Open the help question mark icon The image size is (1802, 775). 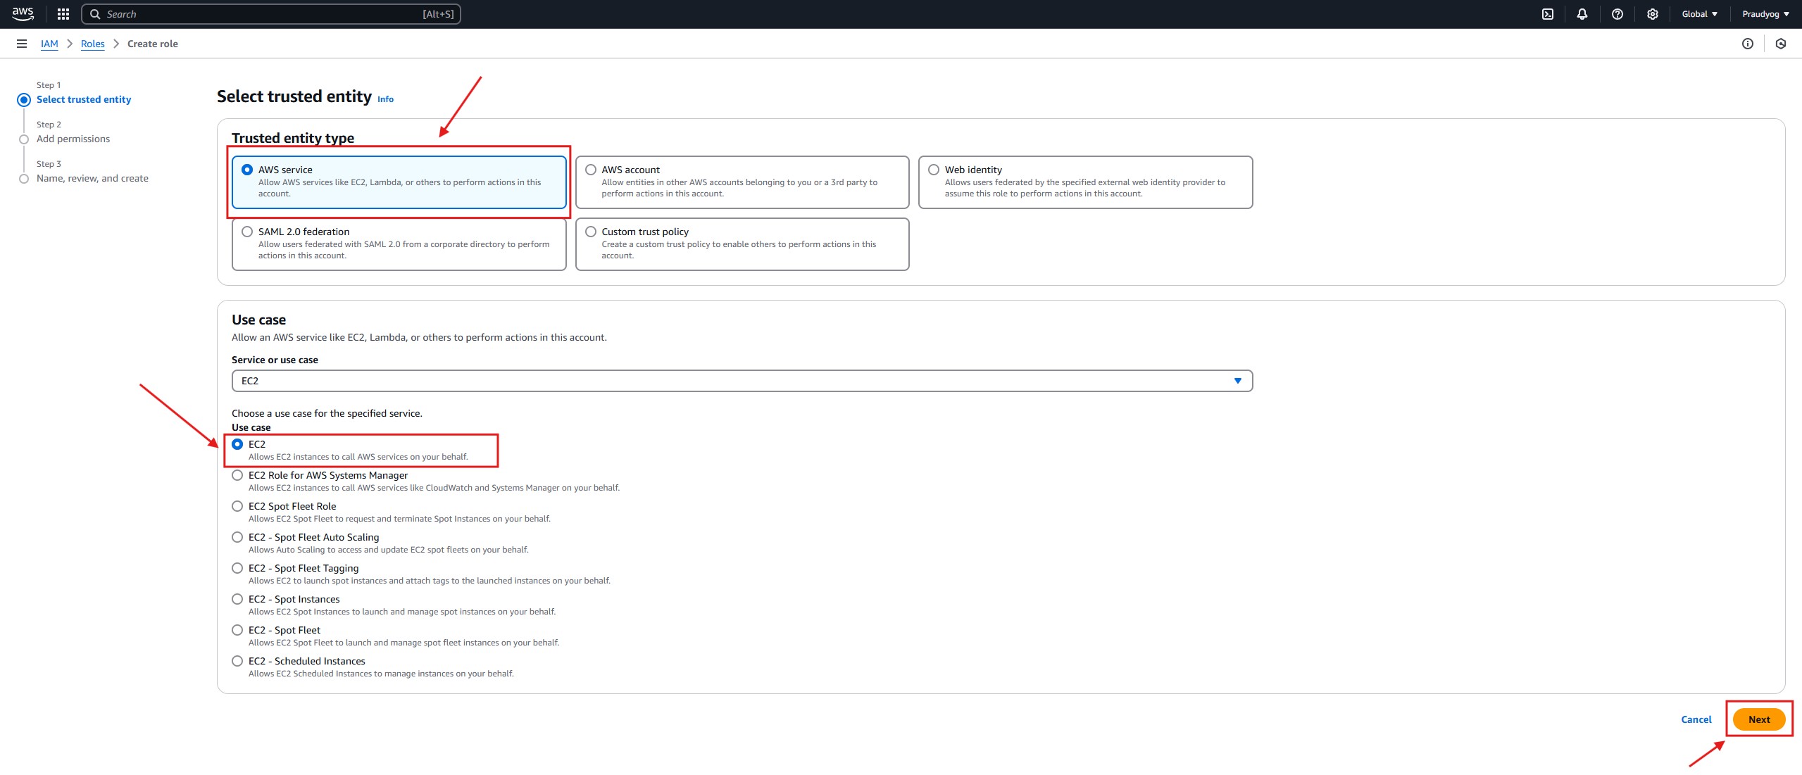click(x=1617, y=14)
